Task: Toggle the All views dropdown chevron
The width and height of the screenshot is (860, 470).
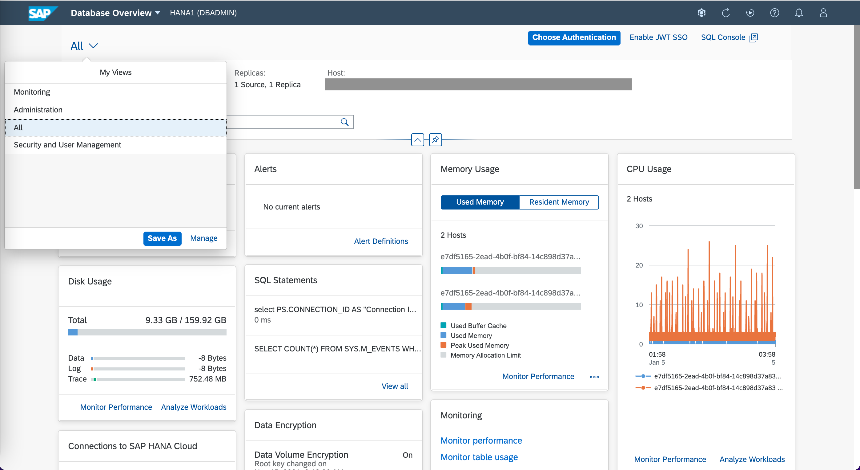Action: (x=93, y=46)
